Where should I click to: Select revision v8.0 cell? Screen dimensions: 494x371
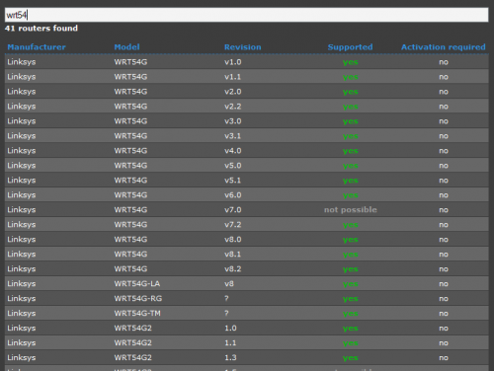coord(233,240)
